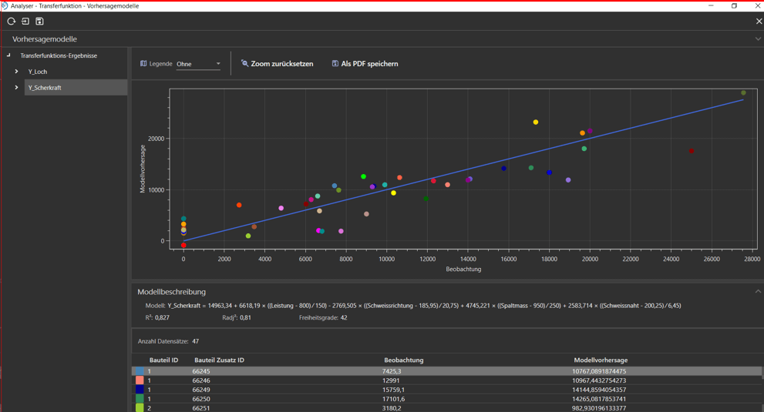Maximize or restore the Analyser window
Image resolution: width=764 pixels, height=412 pixels.
pos(734,6)
